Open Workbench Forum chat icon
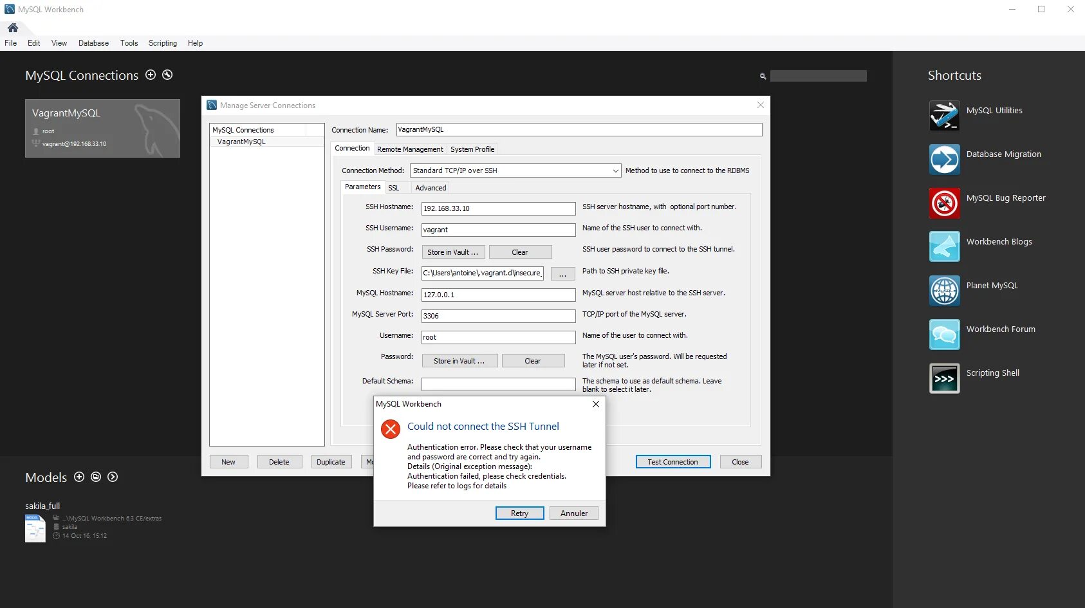 tap(944, 335)
